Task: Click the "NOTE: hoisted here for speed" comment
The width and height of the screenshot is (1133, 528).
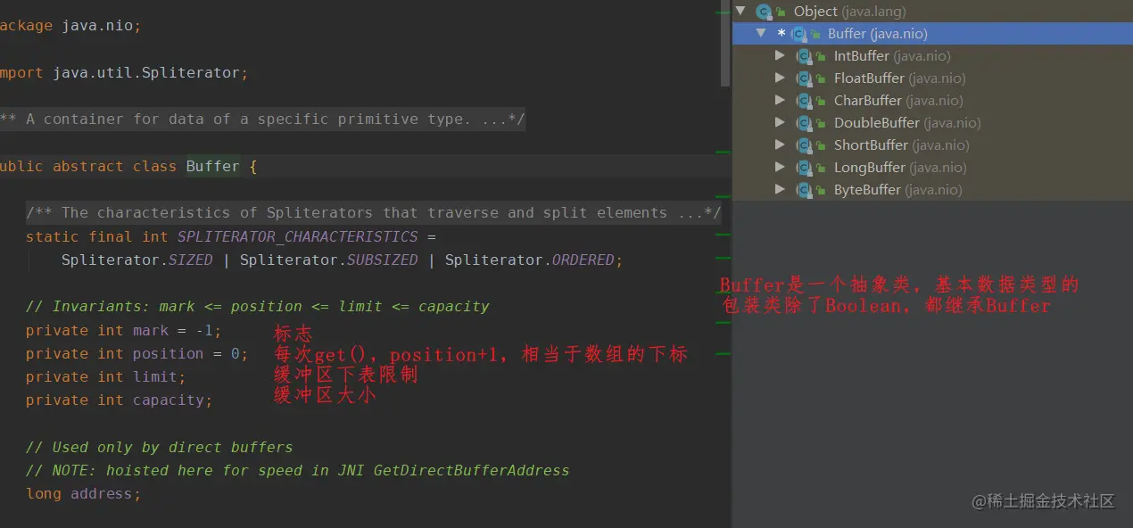Action: [297, 471]
